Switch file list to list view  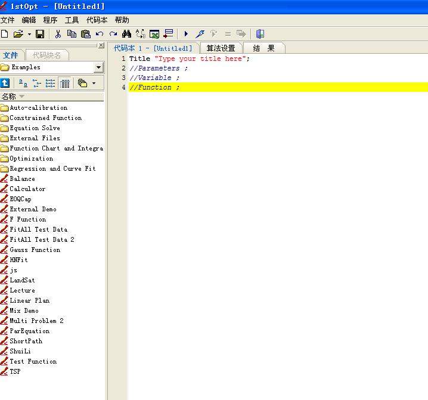pos(50,83)
